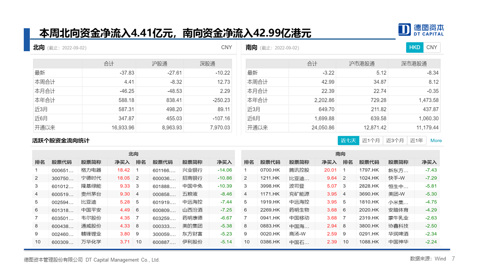Click stock code 1211.HK
The image size is (483, 271).
[x=270, y=178]
